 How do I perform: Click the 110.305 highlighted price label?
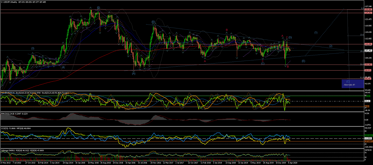(x=368, y=44)
